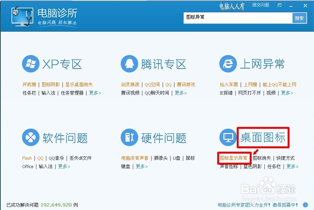Expand 更多> under 软件问题

click(64, 167)
